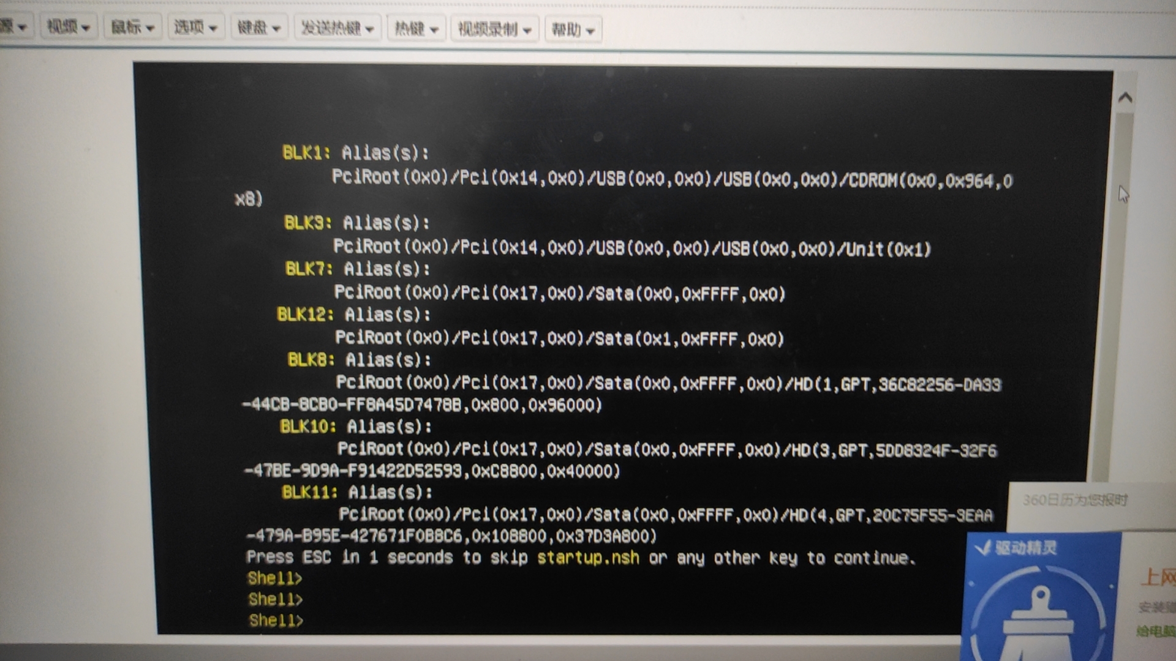
Task: Open the 鼠标 dropdown menu
Action: 132,27
